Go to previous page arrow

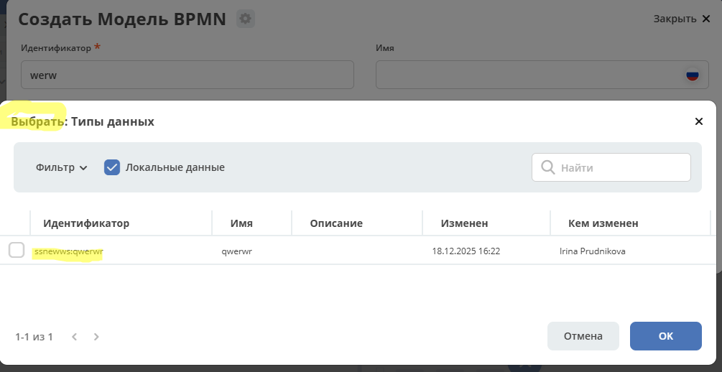coord(74,336)
